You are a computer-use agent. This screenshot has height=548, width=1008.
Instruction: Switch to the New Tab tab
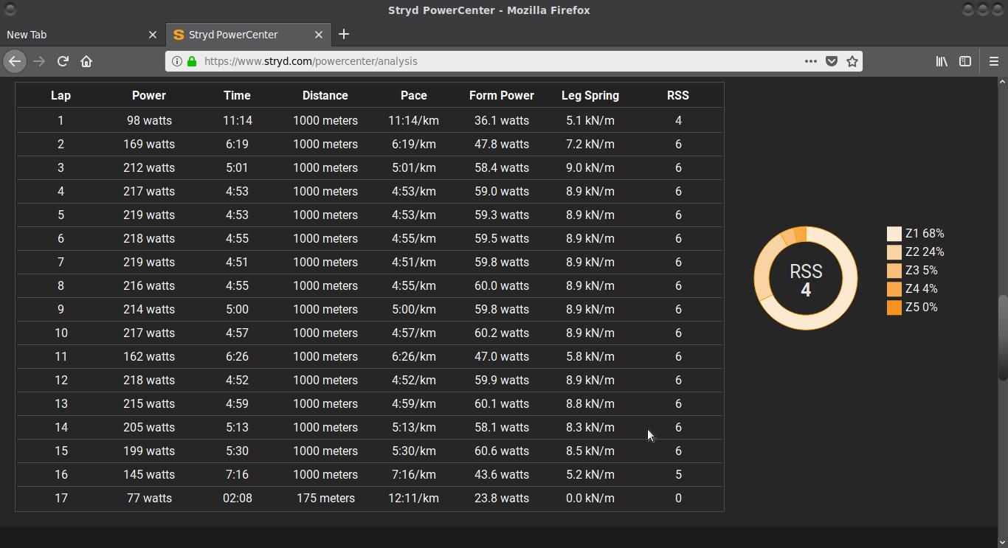pos(74,35)
